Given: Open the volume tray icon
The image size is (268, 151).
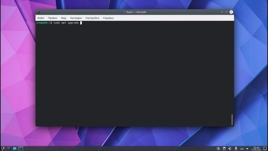Looking at the screenshot, I should [230, 148].
